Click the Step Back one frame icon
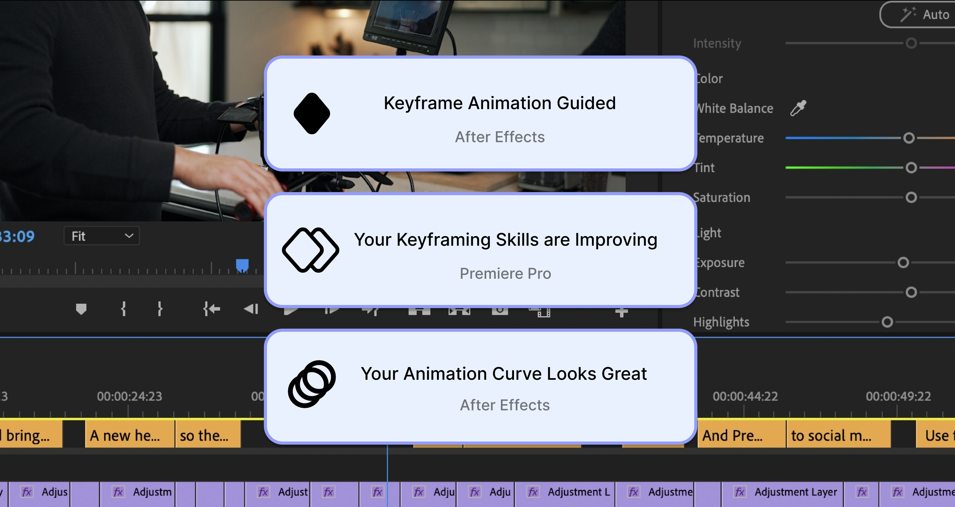The width and height of the screenshot is (955, 507). pos(251,309)
